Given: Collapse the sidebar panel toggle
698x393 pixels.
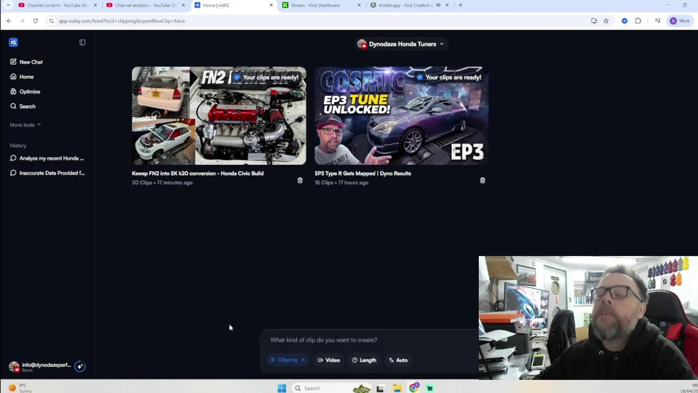Looking at the screenshot, I should (82, 42).
